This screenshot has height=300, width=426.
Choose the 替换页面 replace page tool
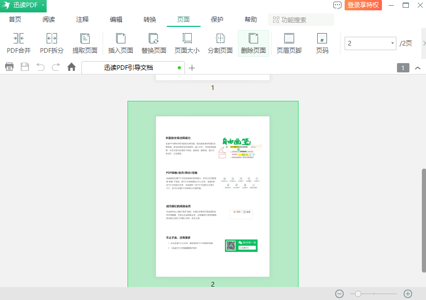[x=154, y=43]
